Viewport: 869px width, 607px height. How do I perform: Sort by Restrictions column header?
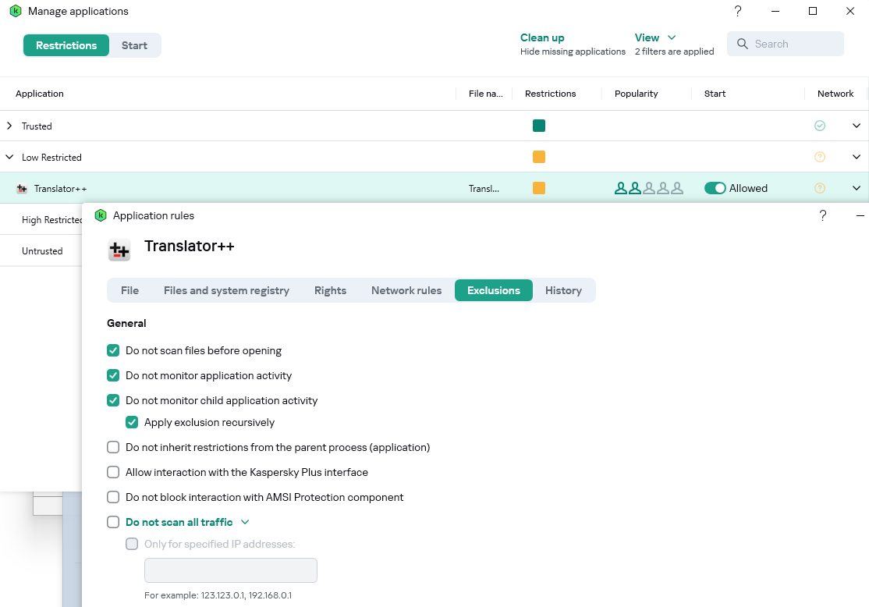click(x=550, y=94)
